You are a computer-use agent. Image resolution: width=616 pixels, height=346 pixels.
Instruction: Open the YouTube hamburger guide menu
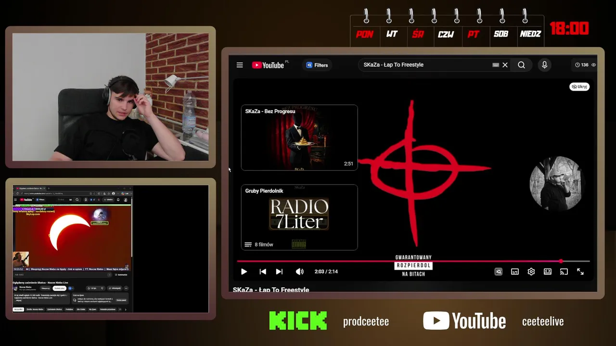click(240, 65)
